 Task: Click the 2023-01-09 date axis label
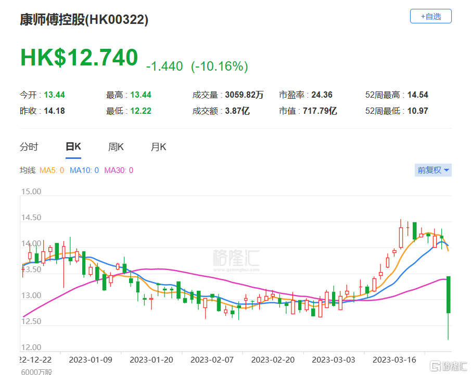[91, 360]
